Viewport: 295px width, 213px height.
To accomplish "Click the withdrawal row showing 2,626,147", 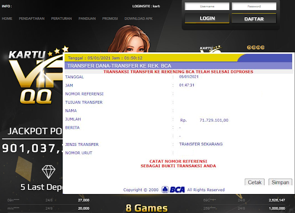I will coord(244,200).
